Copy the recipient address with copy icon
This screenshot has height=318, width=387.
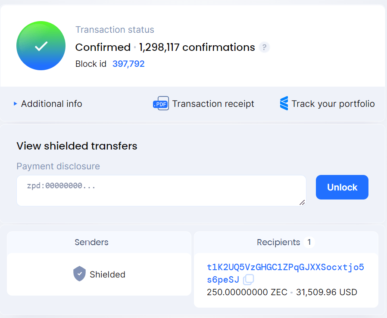[x=248, y=280]
